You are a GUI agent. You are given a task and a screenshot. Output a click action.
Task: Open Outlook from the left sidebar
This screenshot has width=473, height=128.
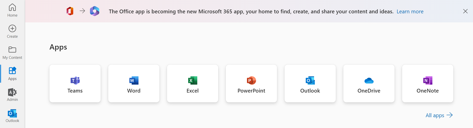pos(12,116)
